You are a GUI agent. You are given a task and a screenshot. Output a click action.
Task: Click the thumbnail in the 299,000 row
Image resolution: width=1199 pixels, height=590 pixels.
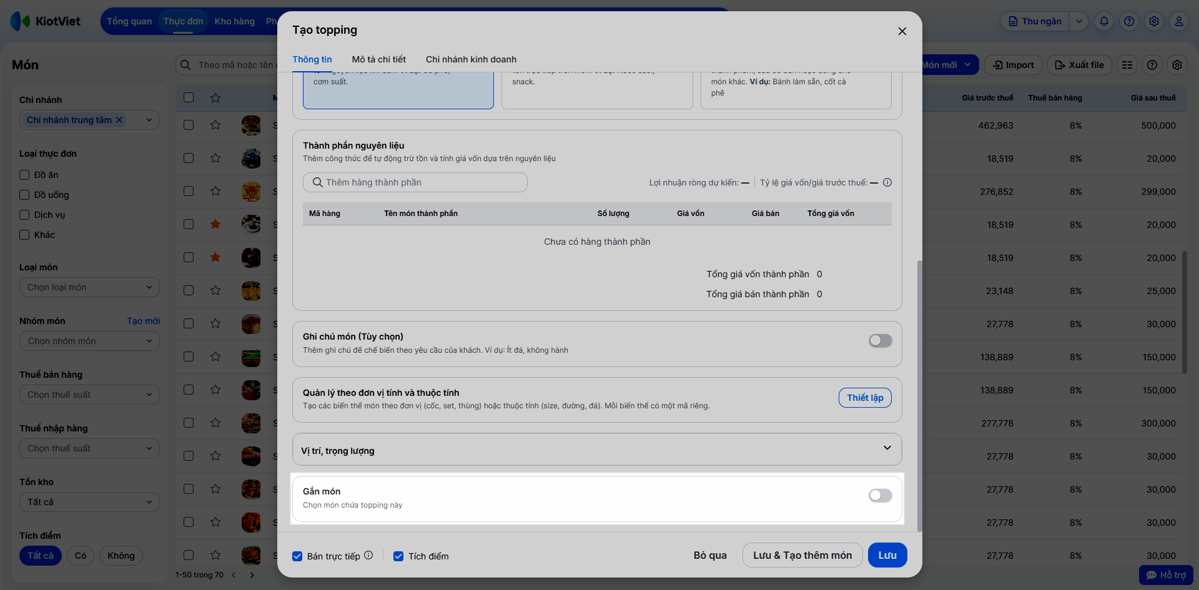[251, 191]
